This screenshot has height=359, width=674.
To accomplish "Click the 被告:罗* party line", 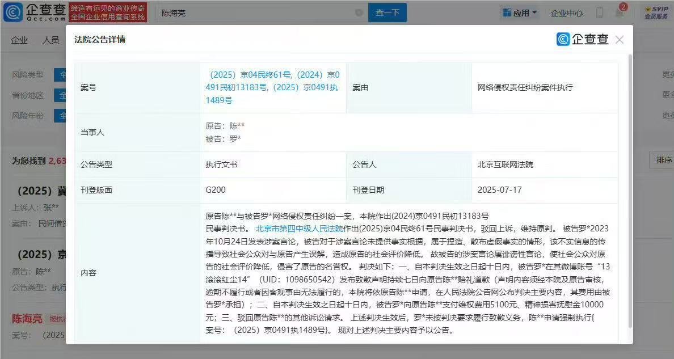I will pos(223,139).
